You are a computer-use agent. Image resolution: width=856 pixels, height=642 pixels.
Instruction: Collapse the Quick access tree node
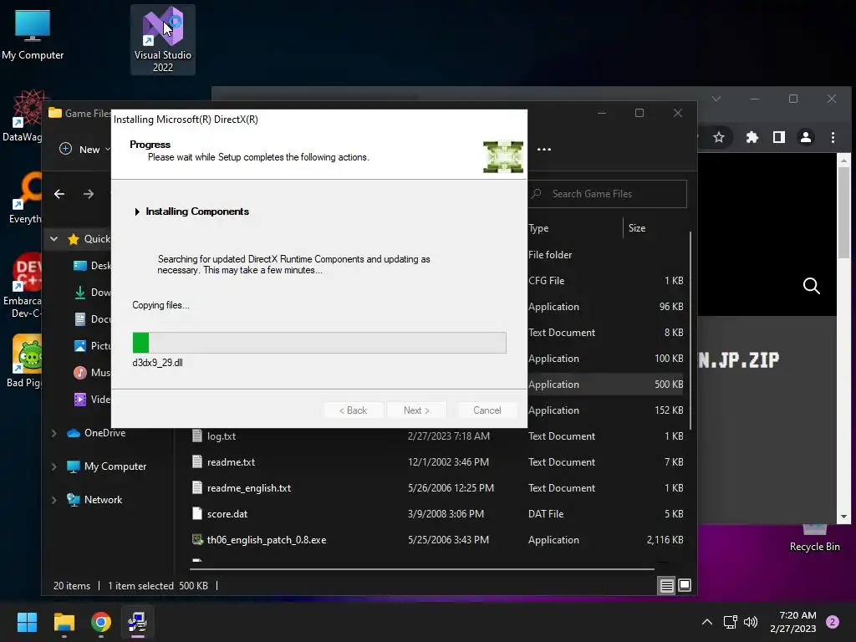(x=53, y=238)
